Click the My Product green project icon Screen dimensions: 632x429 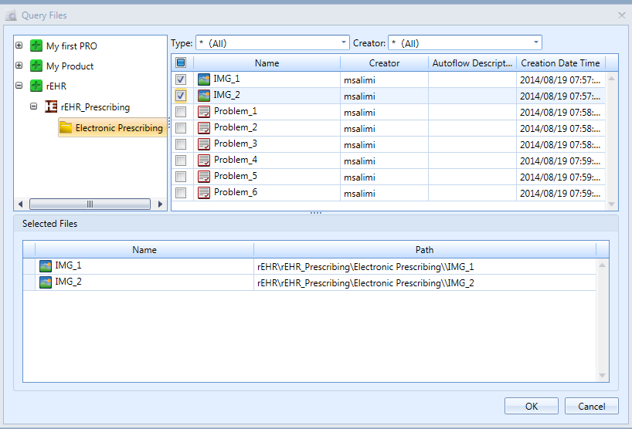pos(36,66)
